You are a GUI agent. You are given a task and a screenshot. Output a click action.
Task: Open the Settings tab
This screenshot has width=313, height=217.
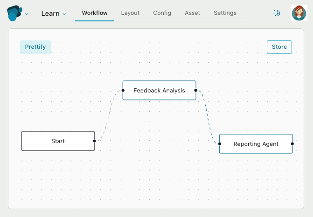point(225,13)
